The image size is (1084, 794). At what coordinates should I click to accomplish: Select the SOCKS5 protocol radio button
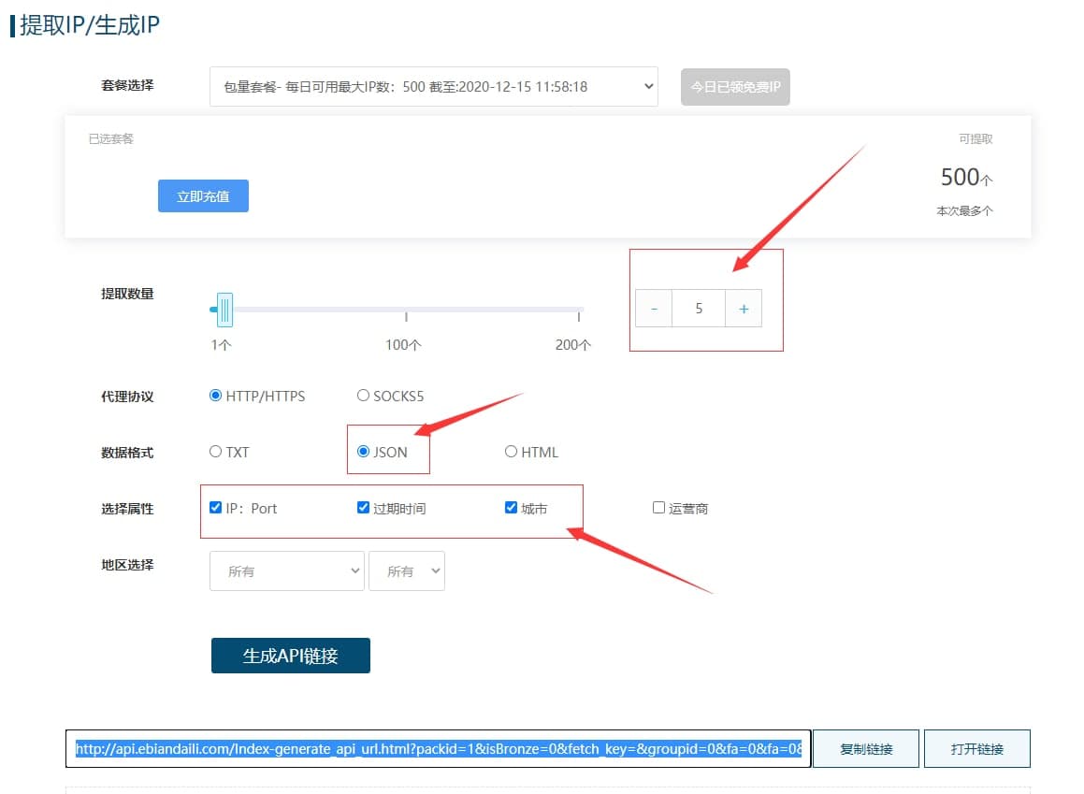(x=363, y=396)
